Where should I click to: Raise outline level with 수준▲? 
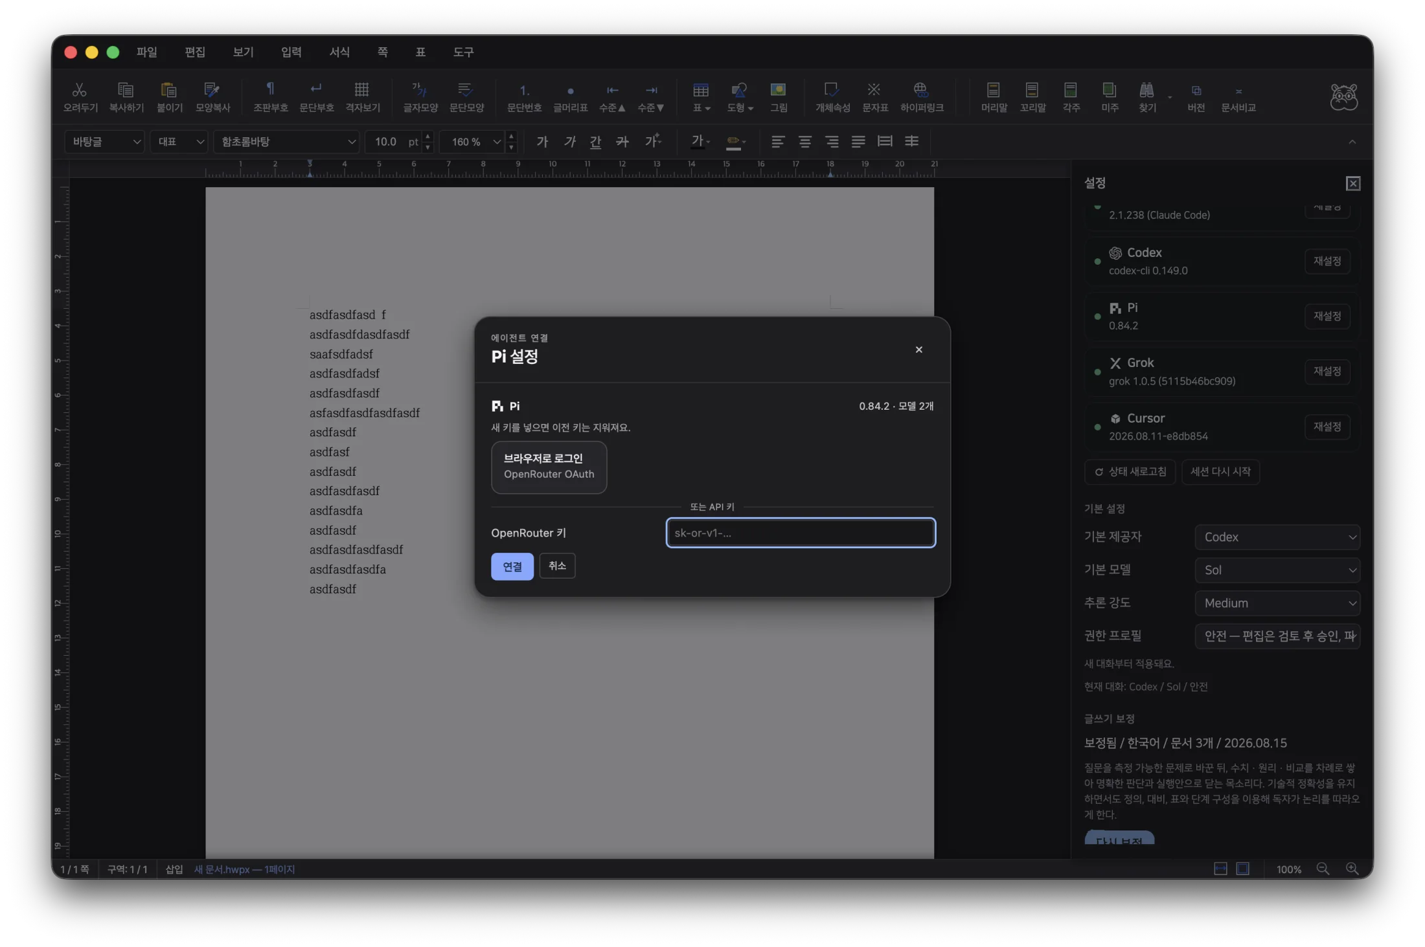tap(612, 96)
